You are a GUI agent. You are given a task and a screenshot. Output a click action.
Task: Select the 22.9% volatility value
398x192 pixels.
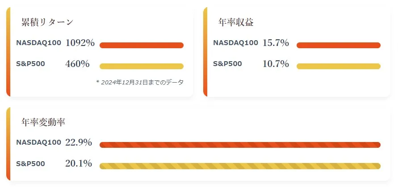[x=79, y=142]
